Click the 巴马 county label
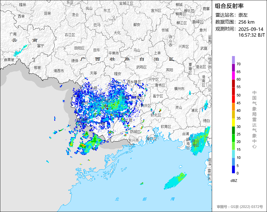Screen dimensions: 267x212 (97, 25)
